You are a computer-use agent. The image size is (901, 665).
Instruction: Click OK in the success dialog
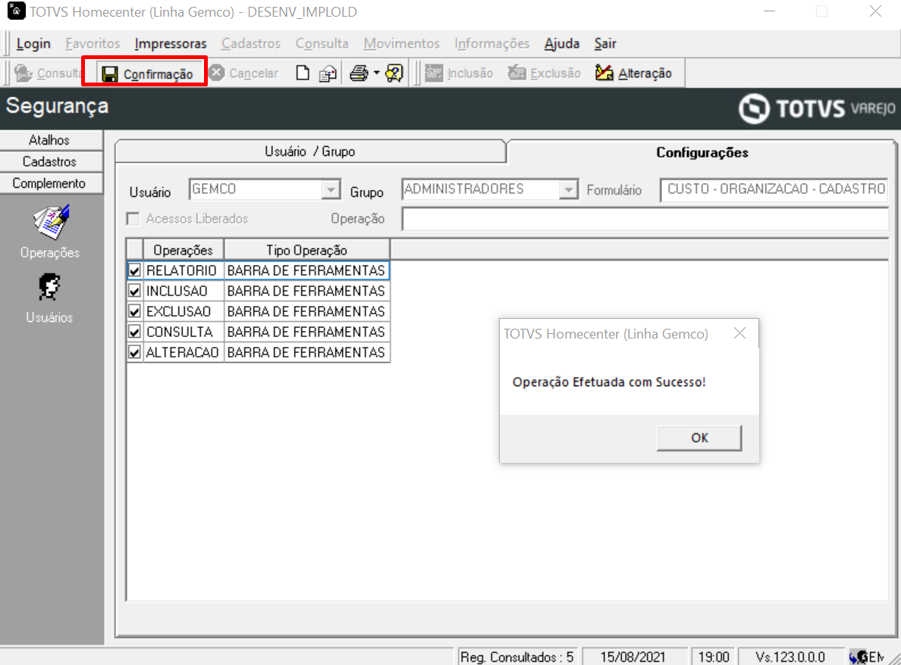pyautogui.click(x=699, y=438)
